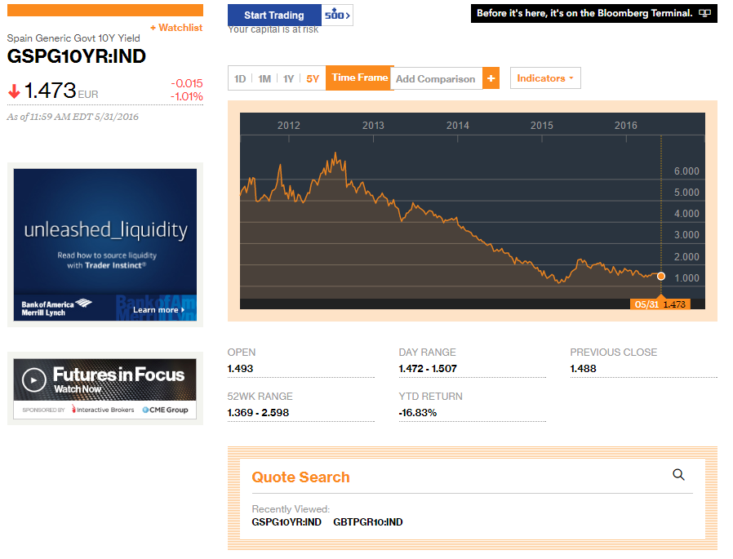Click the unleashed_liquidity ad image
The height and width of the screenshot is (559, 733).
(105, 245)
